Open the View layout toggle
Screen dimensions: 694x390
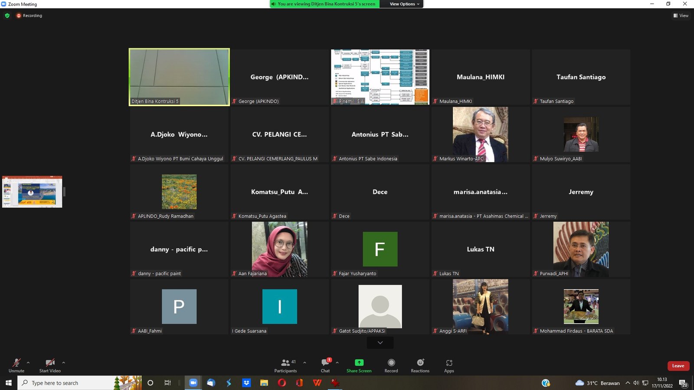[x=681, y=16]
